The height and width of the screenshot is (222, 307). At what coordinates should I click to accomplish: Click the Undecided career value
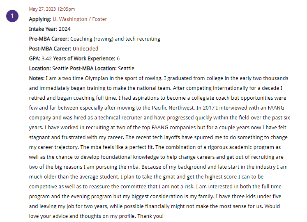(85, 49)
